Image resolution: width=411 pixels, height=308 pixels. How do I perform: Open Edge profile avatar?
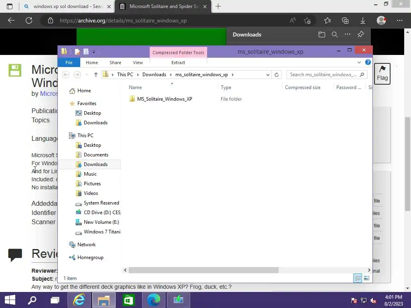(x=381, y=20)
